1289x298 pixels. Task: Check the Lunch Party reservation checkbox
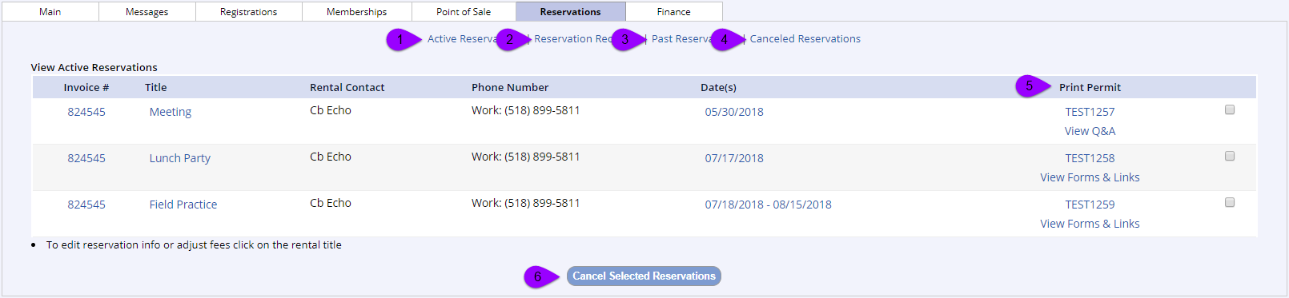coord(1230,156)
